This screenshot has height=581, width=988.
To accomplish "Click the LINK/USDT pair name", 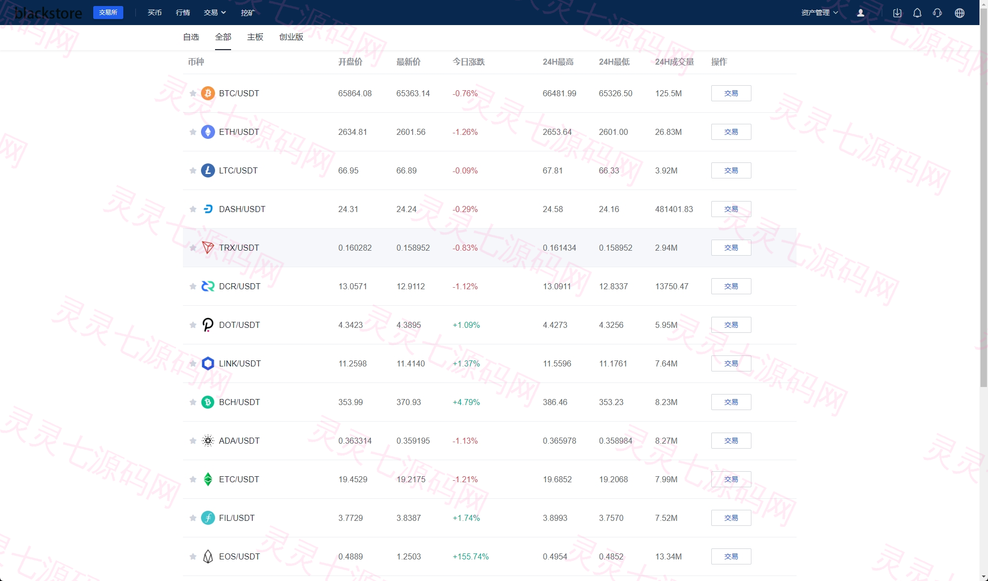I will (x=240, y=363).
